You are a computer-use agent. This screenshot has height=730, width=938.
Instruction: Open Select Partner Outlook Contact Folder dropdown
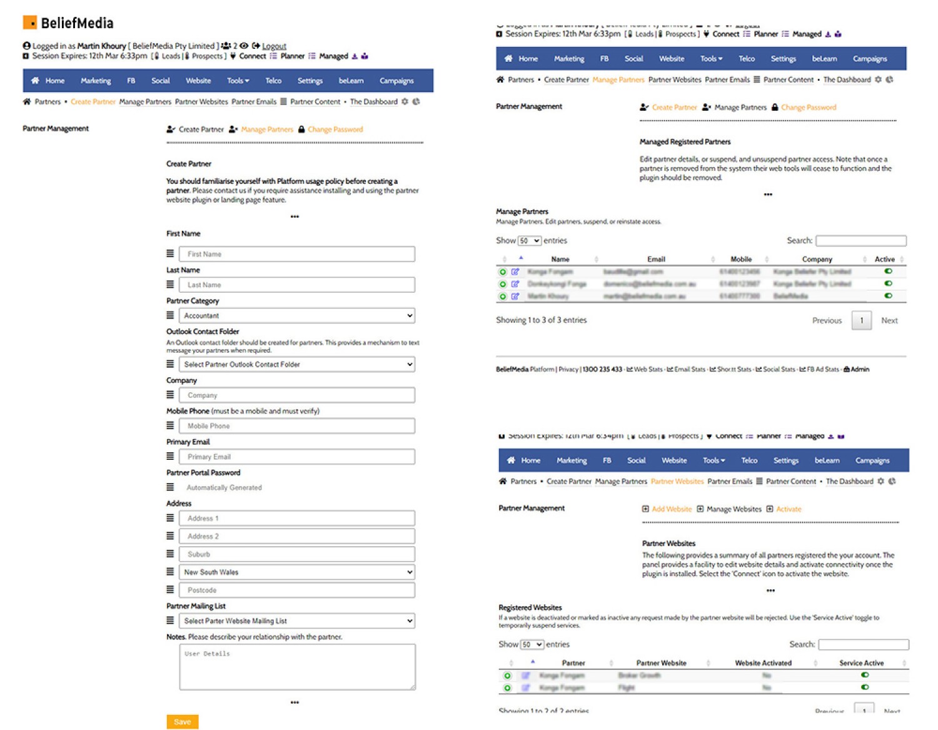(x=297, y=364)
